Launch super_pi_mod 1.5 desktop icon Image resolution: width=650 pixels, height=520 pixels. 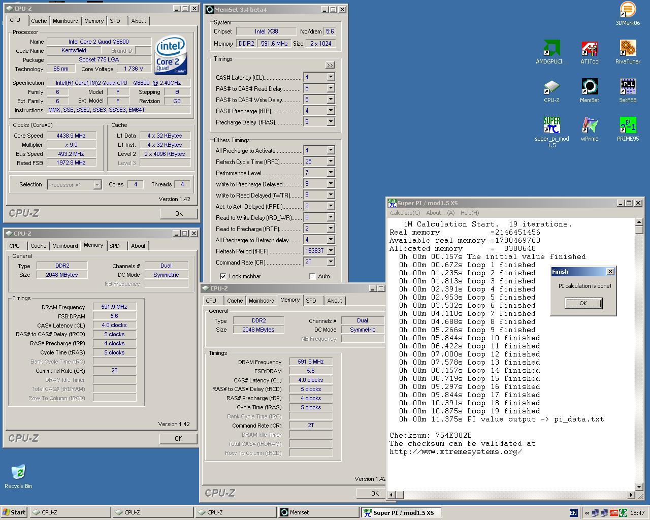(551, 132)
